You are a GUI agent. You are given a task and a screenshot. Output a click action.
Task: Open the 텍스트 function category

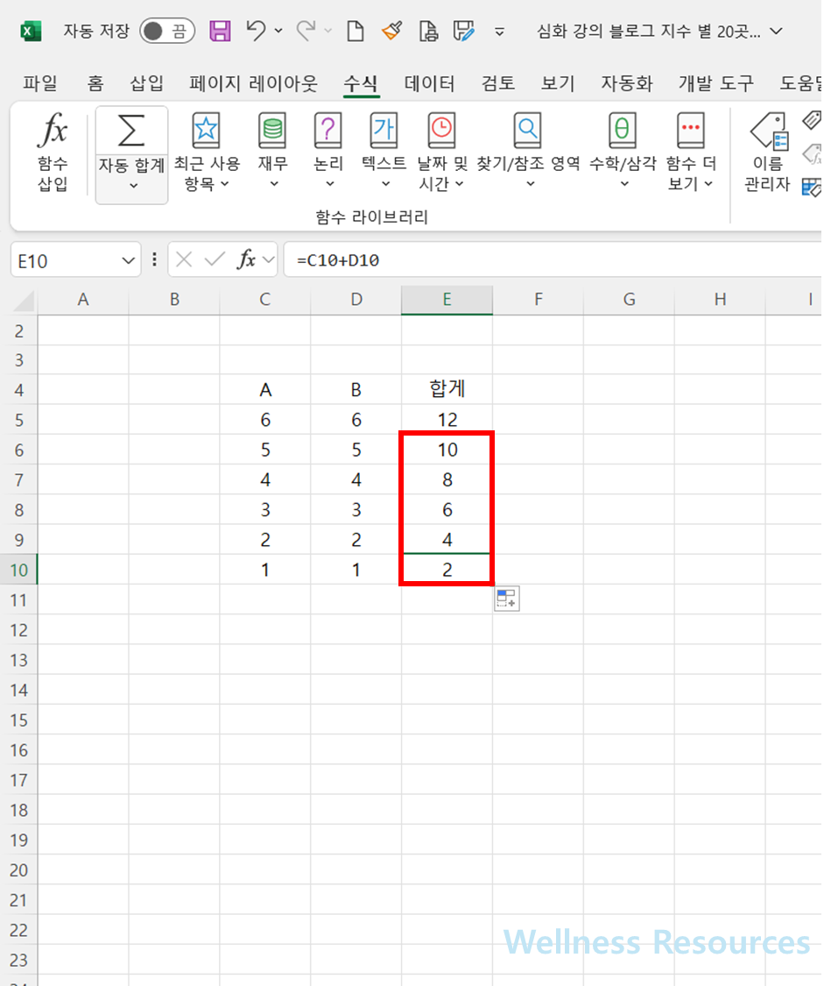pos(384,153)
